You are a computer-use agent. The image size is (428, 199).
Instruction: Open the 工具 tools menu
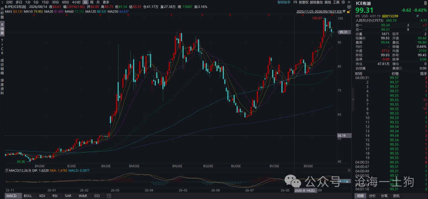[336, 2]
